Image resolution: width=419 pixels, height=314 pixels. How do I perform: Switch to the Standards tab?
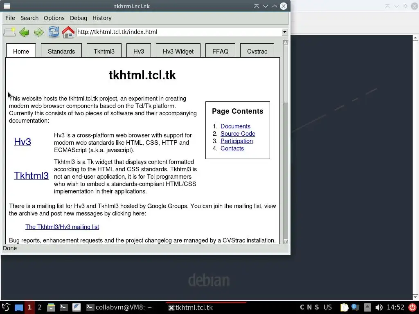point(61,51)
